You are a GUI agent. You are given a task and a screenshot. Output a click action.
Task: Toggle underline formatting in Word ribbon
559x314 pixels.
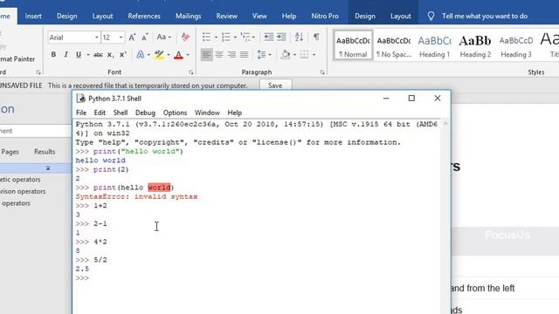pyautogui.click(x=79, y=54)
